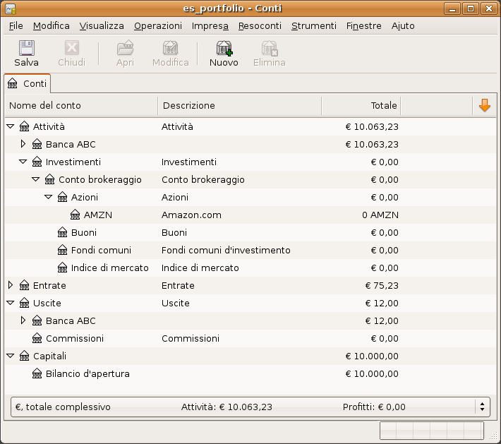Open the summary bar currency stepper
The image size is (501, 444).
pos(483,407)
